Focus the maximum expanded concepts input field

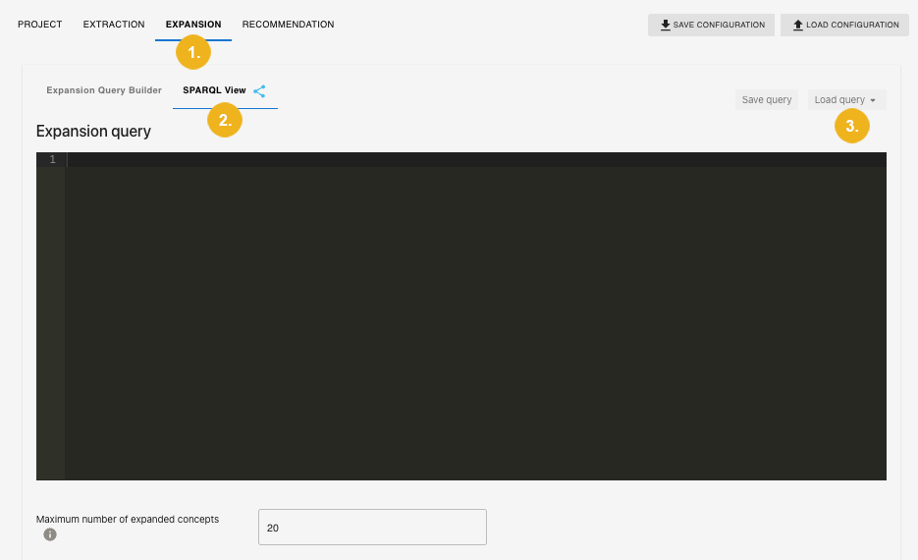(372, 528)
